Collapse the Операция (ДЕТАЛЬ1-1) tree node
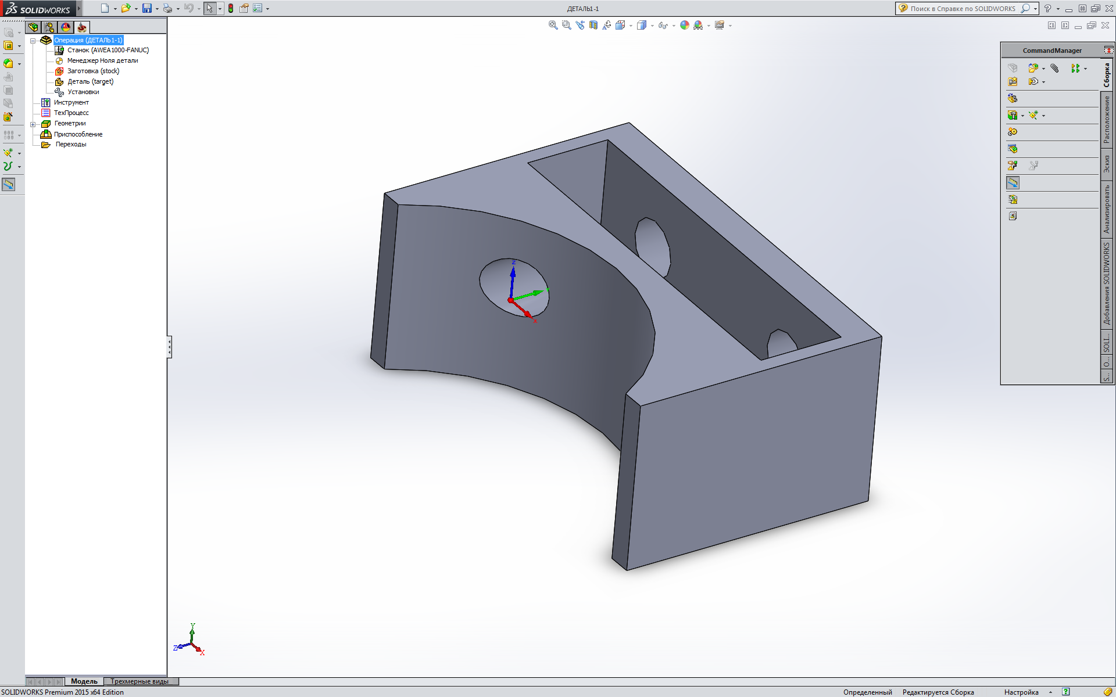This screenshot has width=1116, height=697. click(33, 41)
